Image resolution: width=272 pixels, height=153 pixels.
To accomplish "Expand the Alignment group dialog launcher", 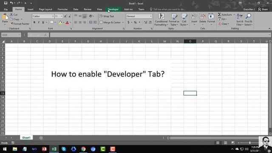I will pyautogui.click(x=124, y=28).
